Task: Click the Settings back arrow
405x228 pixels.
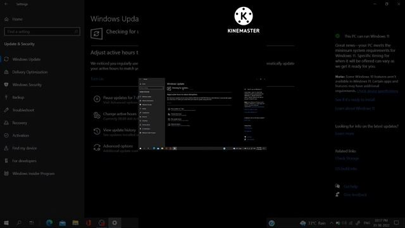Action: 6,4
